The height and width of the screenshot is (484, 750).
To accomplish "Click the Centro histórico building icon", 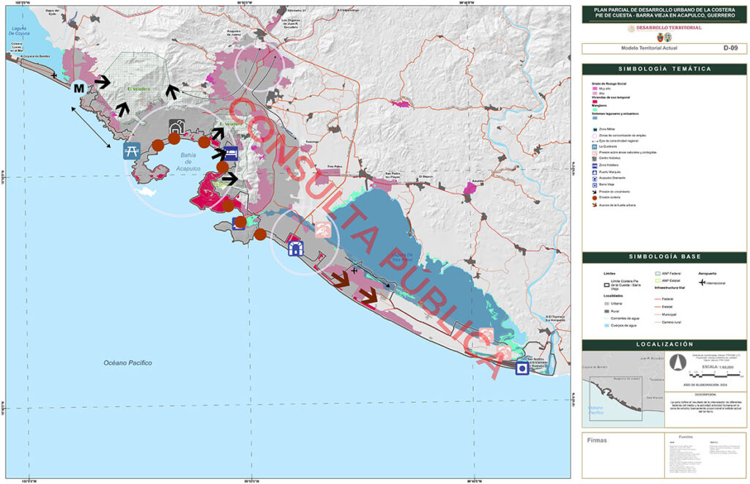I will [x=177, y=127].
